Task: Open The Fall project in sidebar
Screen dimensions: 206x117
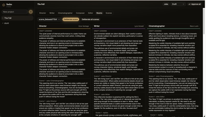Action: click(x=17, y=18)
